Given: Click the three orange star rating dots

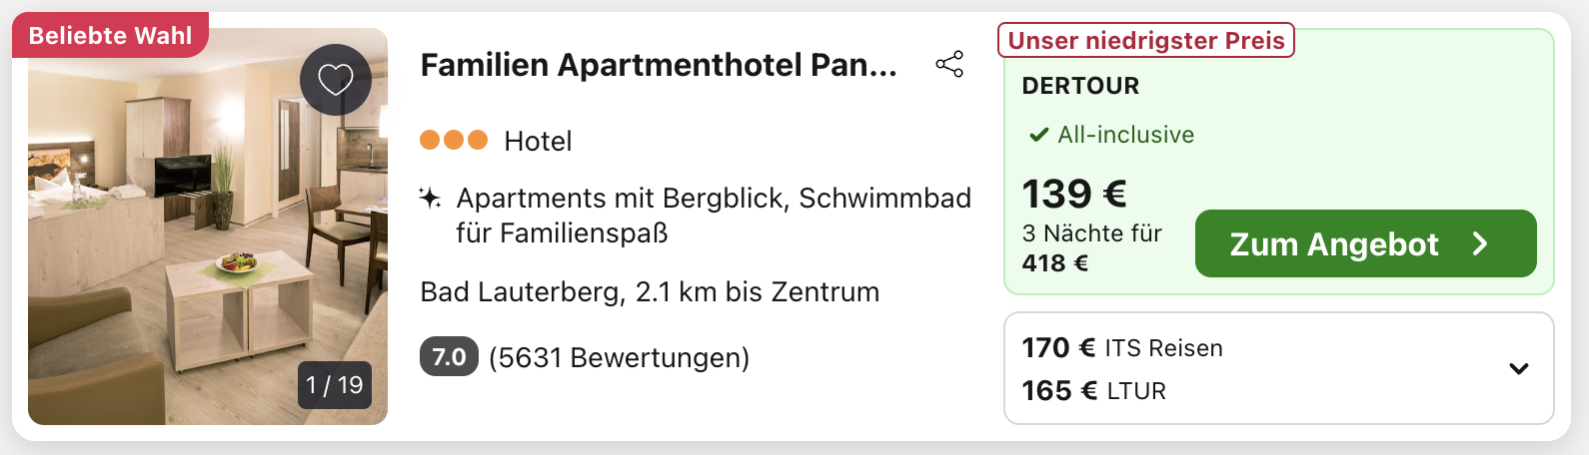Looking at the screenshot, I should point(454,140).
